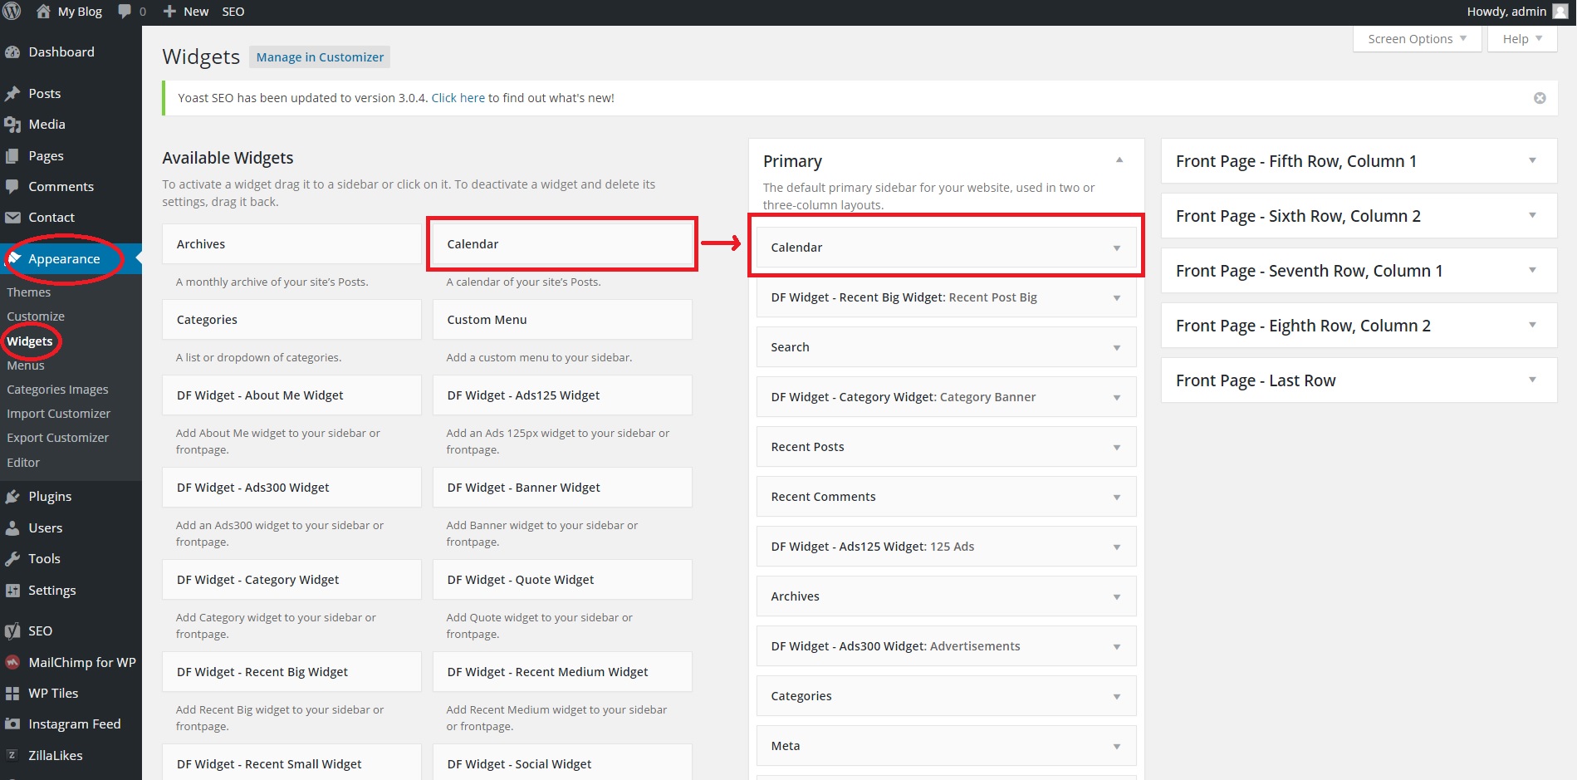This screenshot has height=780, width=1577.
Task: Follow the 'Click here' Yoast link
Action: click(458, 98)
